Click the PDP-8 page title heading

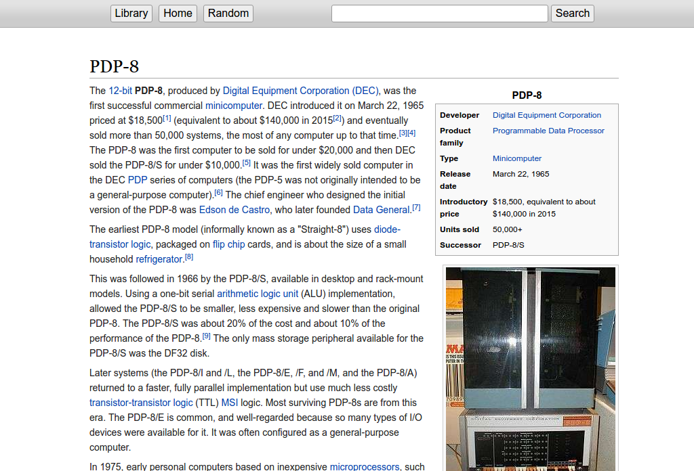pos(114,66)
